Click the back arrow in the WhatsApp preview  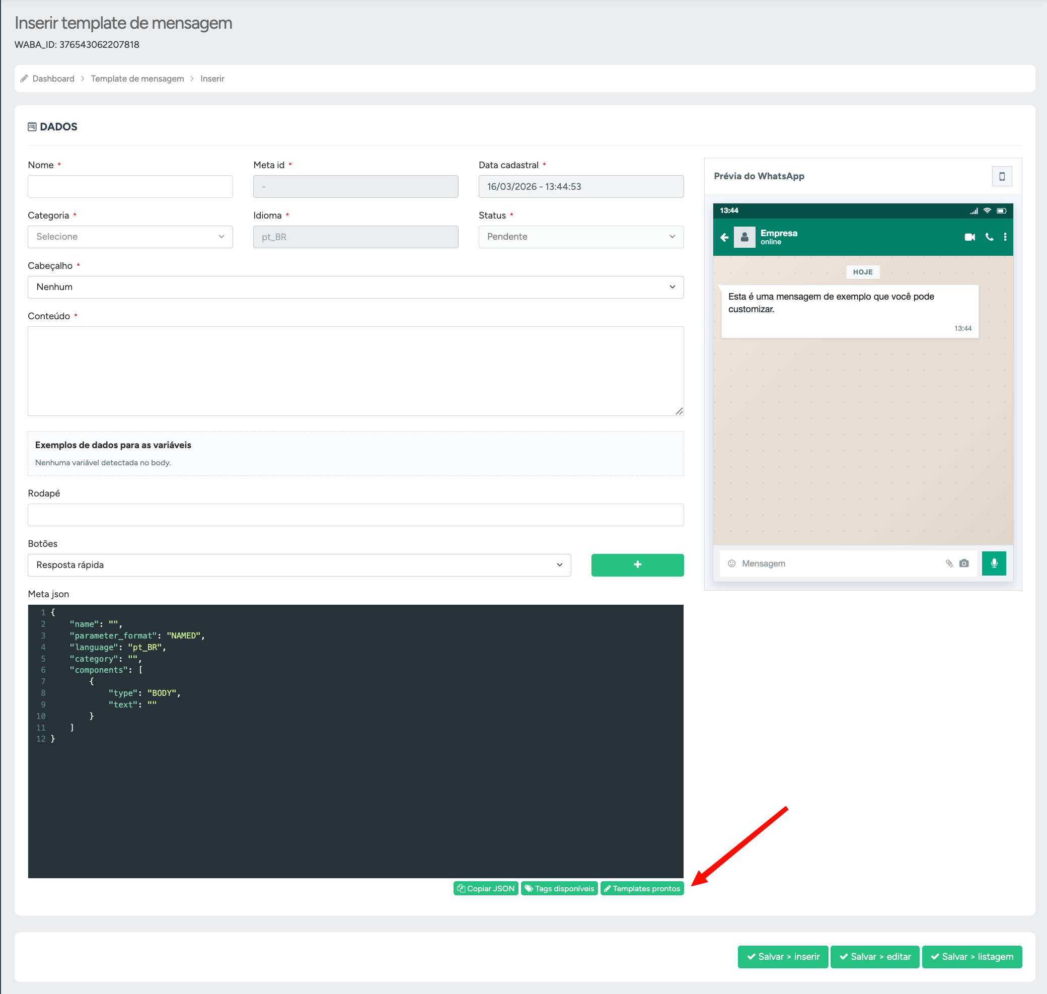pos(724,237)
